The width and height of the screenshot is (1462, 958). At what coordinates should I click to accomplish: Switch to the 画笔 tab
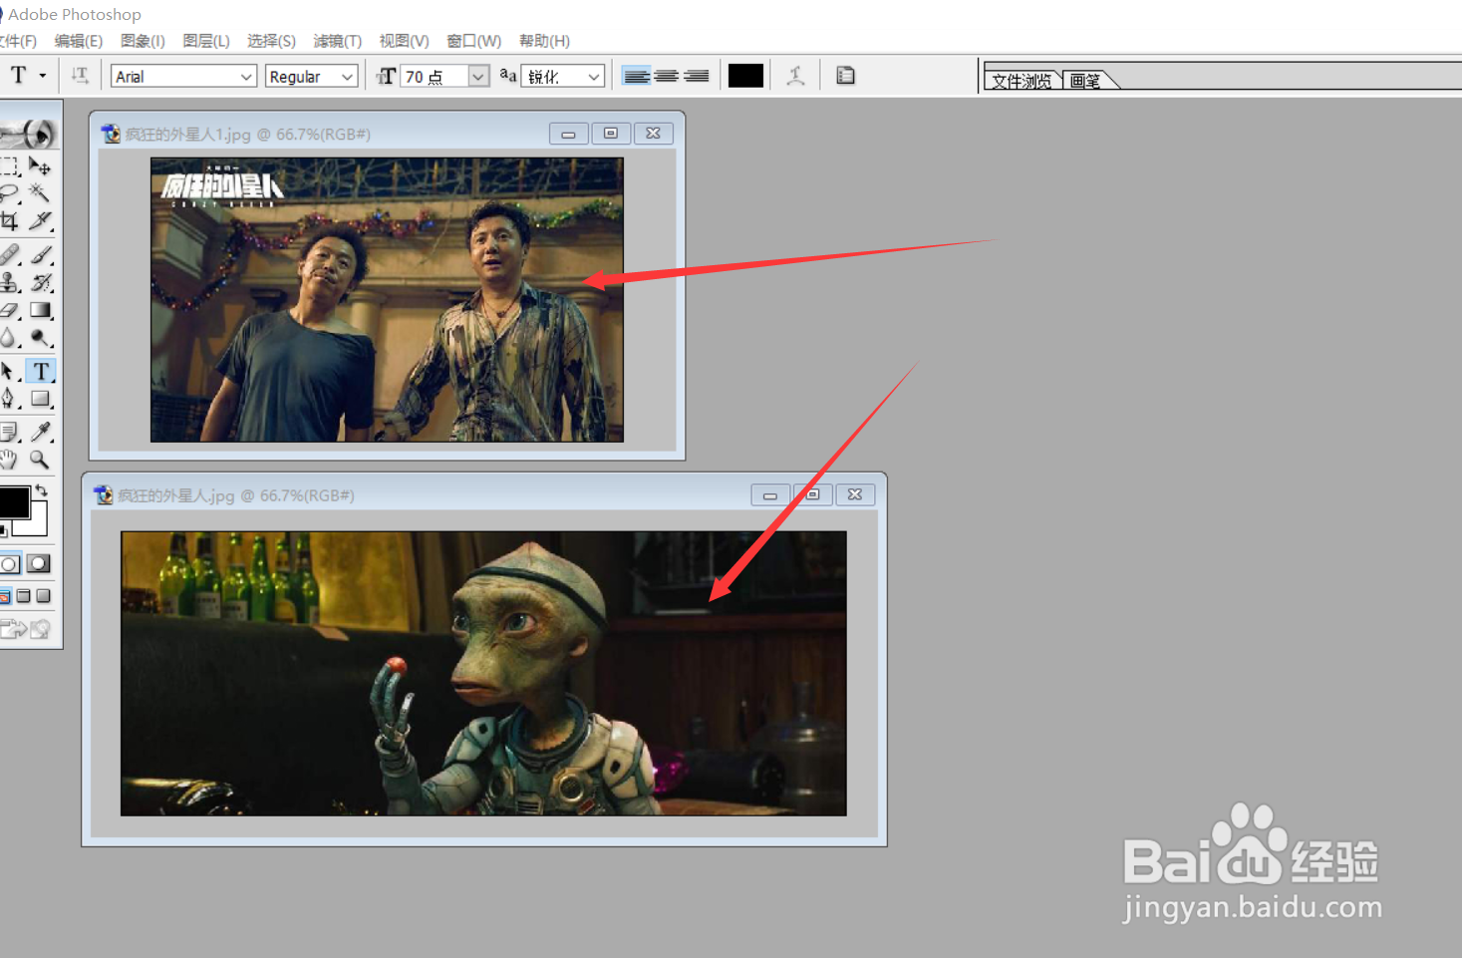(x=1086, y=81)
